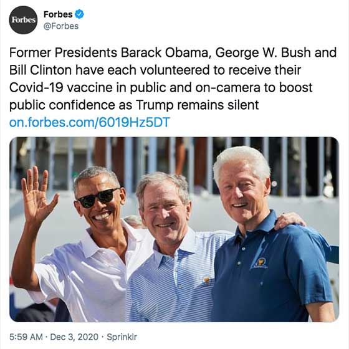Open the on.forbes.com/6019Hz5DT link
This screenshot has width=349, height=349.
click(x=90, y=122)
